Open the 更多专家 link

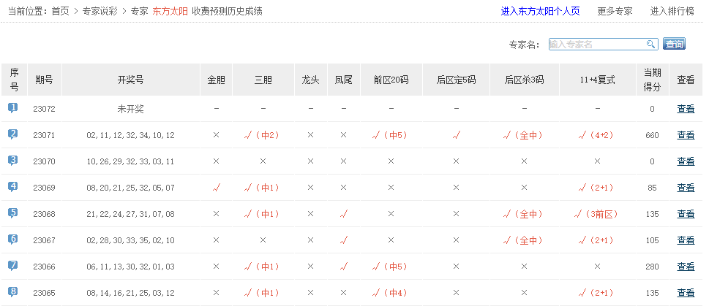(x=615, y=12)
